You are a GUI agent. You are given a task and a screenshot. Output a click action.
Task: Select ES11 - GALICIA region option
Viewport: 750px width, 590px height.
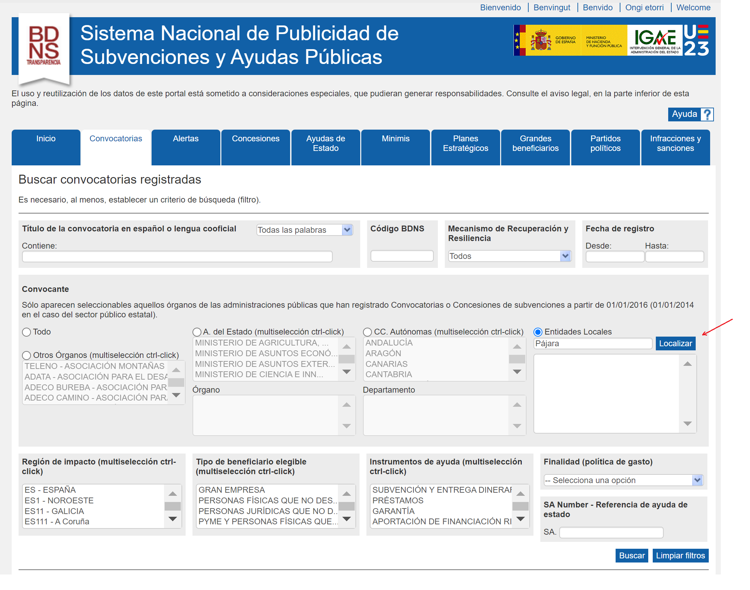pyautogui.click(x=54, y=511)
